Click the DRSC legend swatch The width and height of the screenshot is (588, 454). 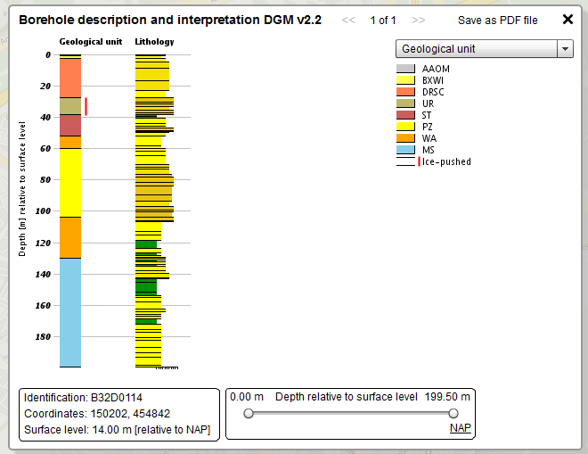point(405,92)
